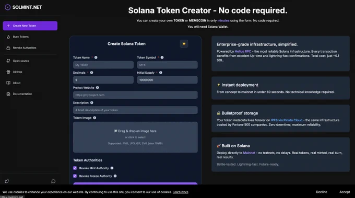Click the Token Authorities heading
The height and width of the screenshot is (198, 355).
pyautogui.click(x=88, y=160)
